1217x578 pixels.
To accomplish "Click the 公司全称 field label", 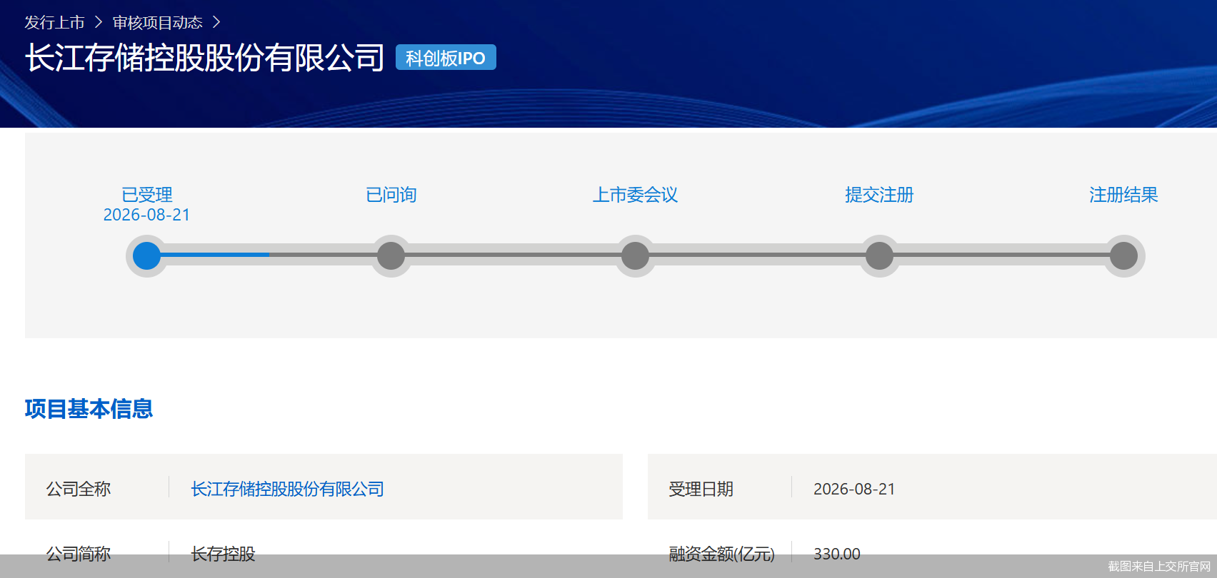I will tap(79, 489).
